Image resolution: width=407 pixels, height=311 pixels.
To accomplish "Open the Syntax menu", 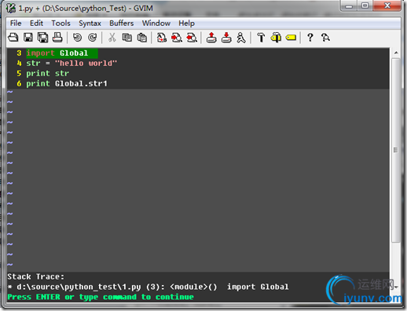I will pos(90,23).
